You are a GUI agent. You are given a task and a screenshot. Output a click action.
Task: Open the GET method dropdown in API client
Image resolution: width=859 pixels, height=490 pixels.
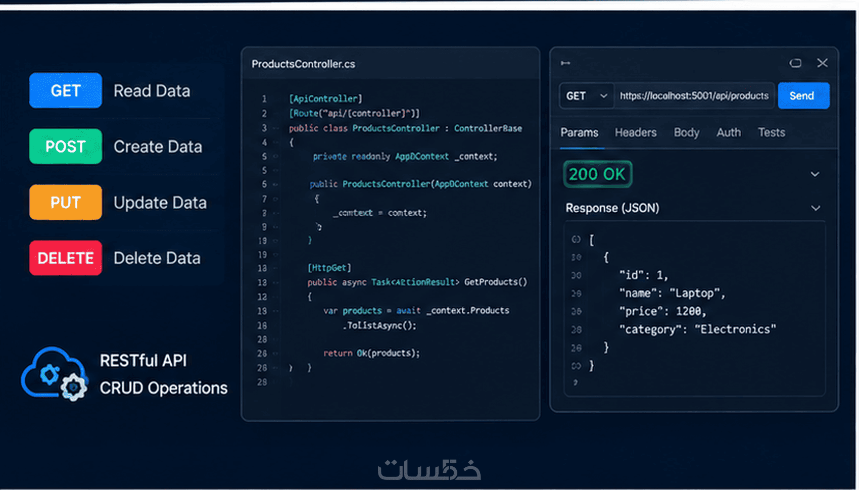pos(587,96)
